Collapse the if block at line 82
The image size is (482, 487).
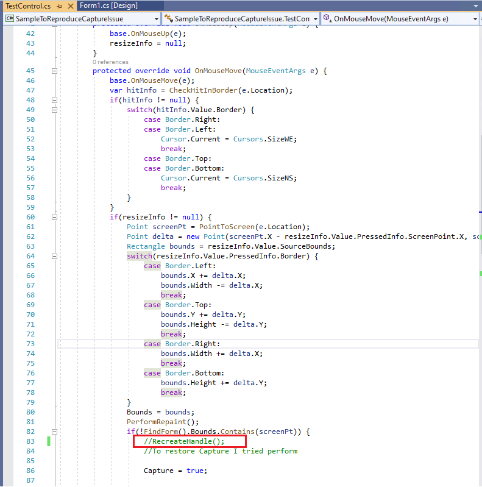[x=54, y=432]
